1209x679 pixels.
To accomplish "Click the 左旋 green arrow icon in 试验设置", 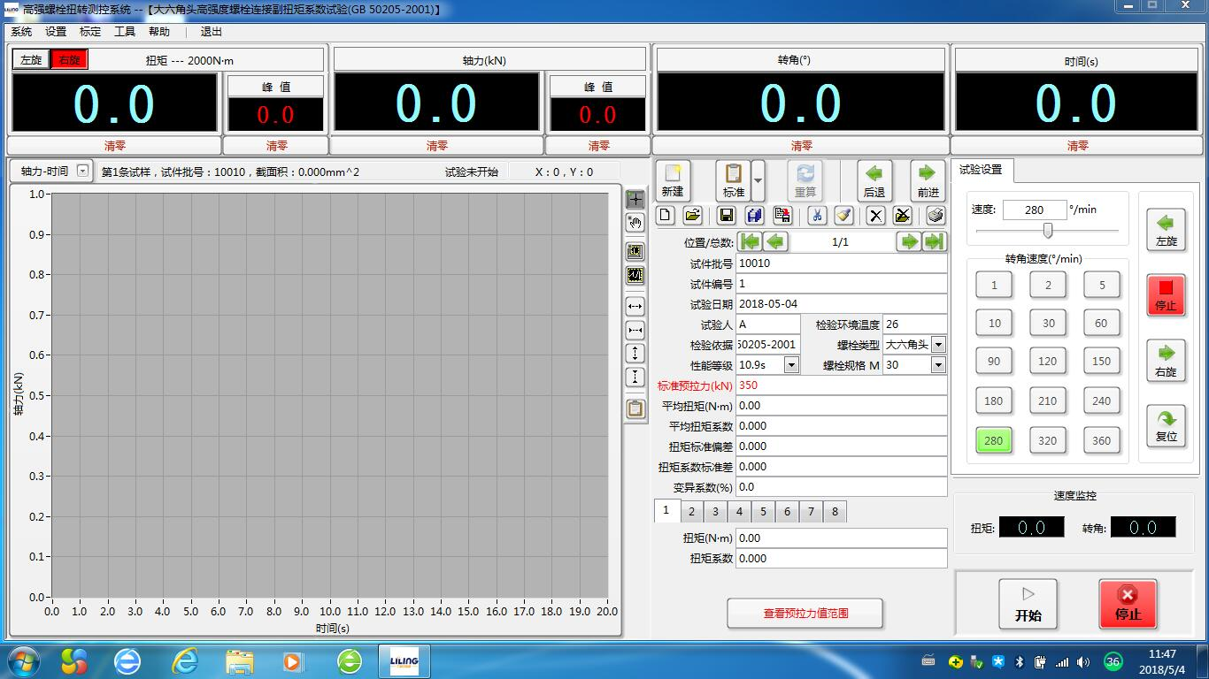I will (x=1167, y=230).
